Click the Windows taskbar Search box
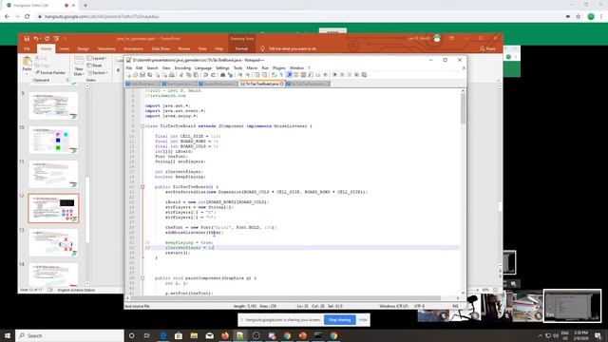The width and height of the screenshot is (608, 342). click(x=69, y=335)
